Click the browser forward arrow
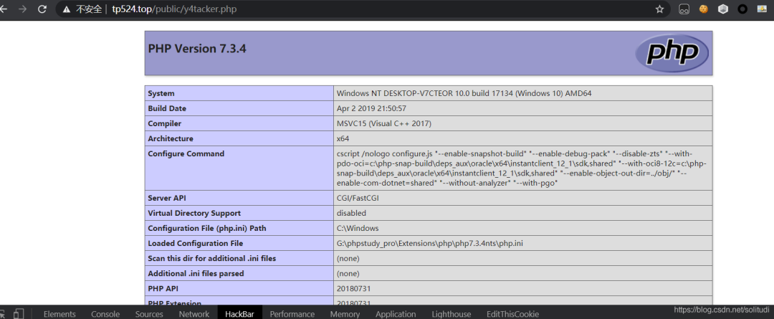774x319 pixels. 21,9
